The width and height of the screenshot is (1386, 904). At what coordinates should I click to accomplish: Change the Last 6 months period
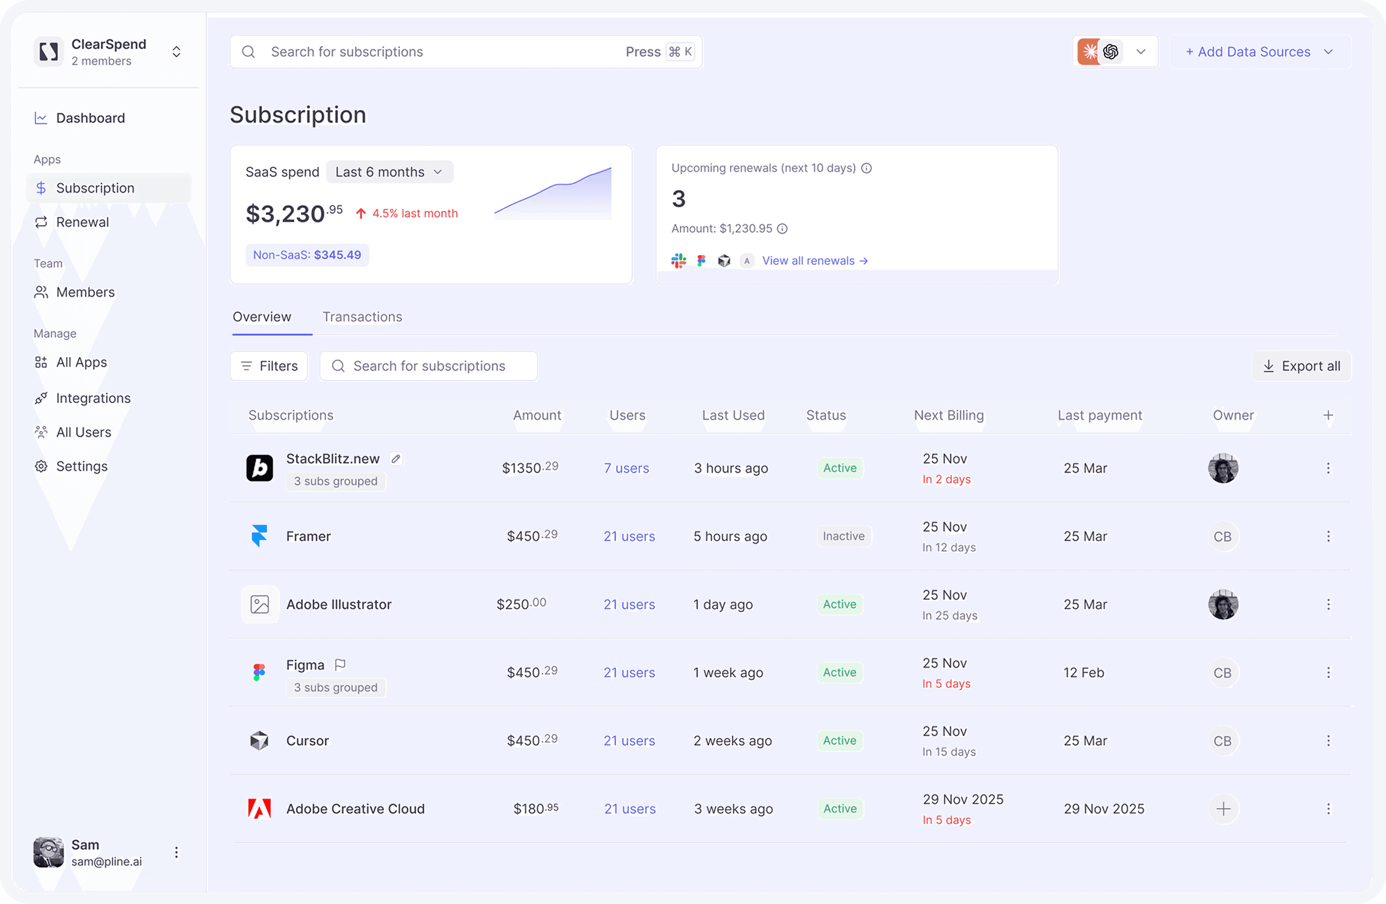(x=390, y=172)
